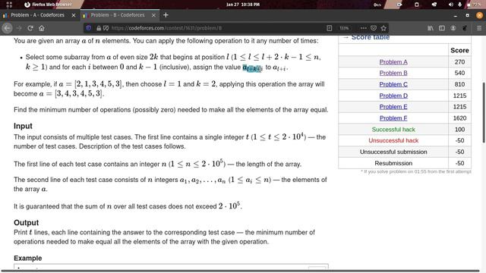Click the Resubmission row label
486x273 pixels.
pos(393,163)
